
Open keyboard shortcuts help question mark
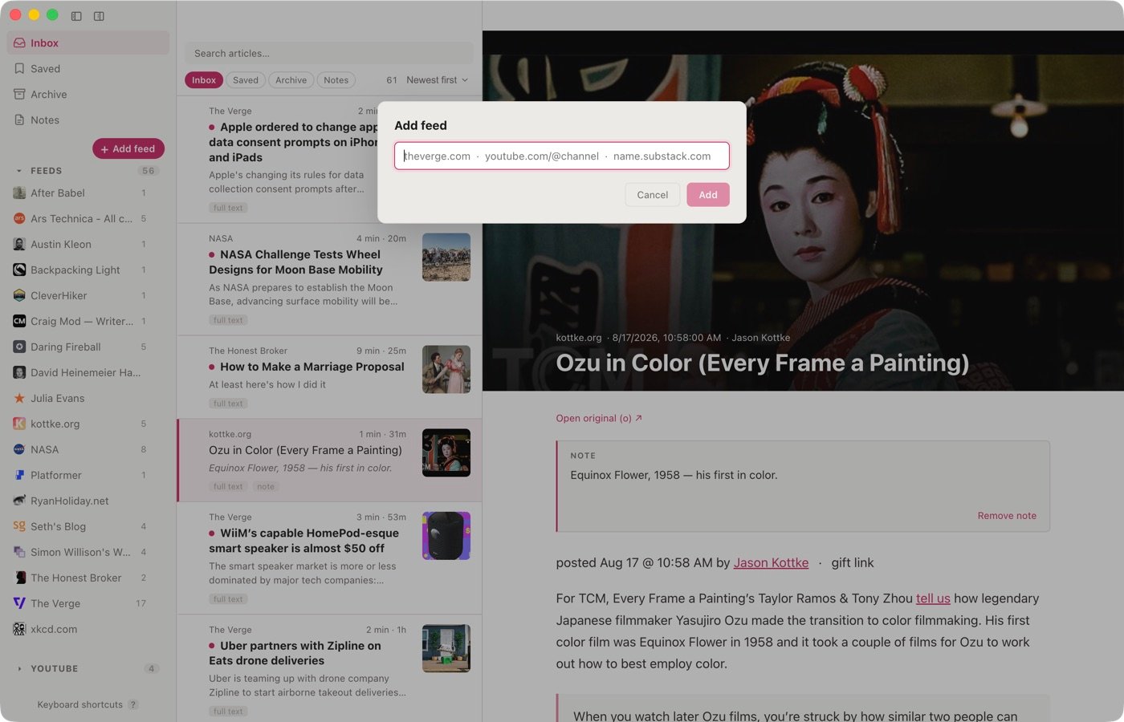pyautogui.click(x=133, y=705)
